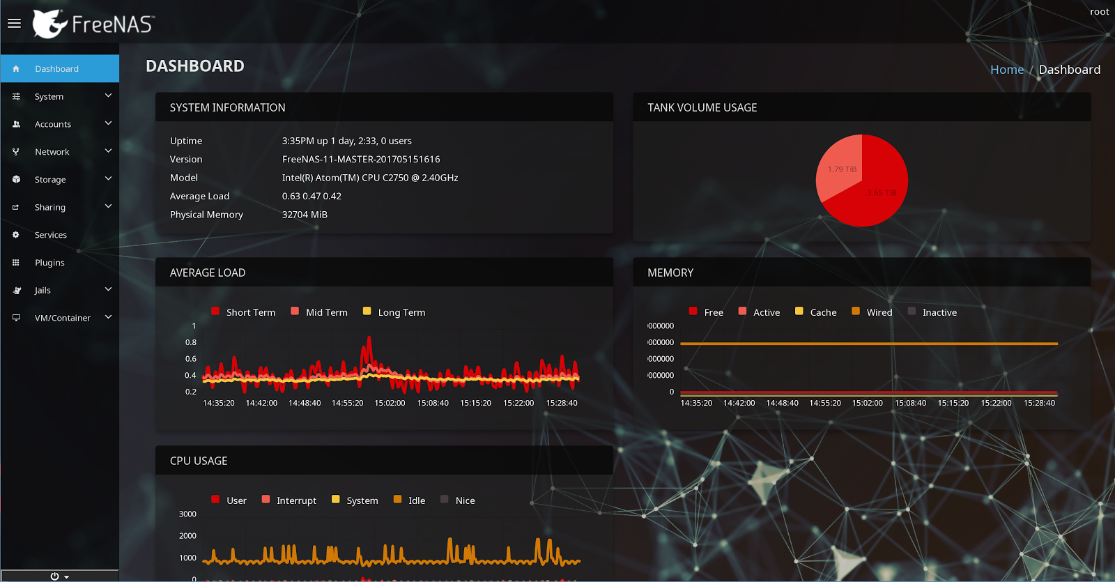Select Plugins in the sidebar

coord(60,263)
